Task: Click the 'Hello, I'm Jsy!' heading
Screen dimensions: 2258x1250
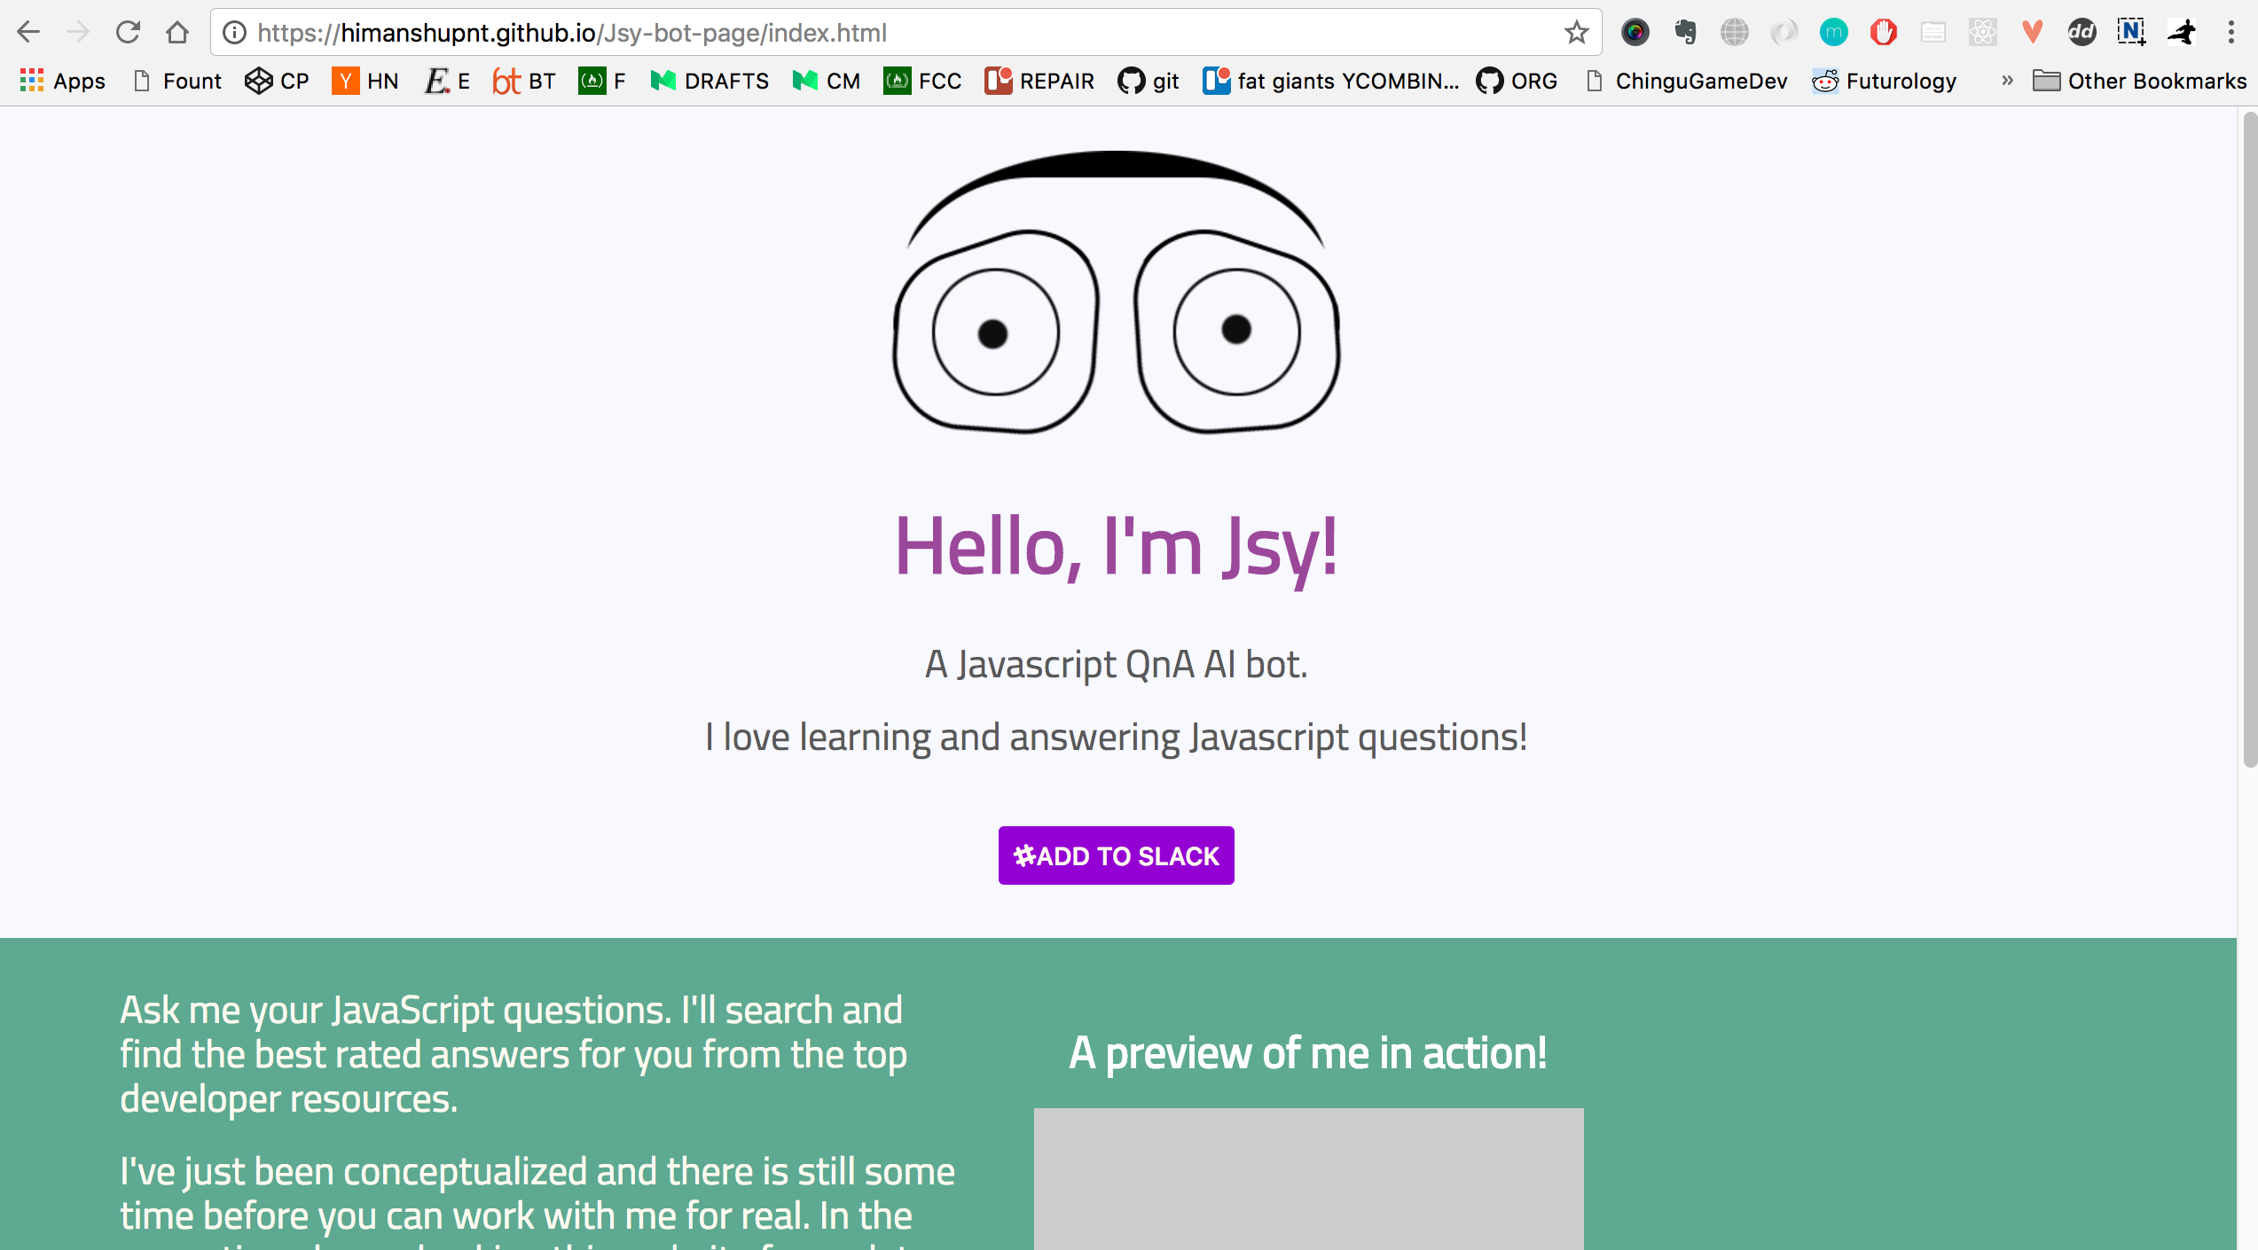Action: (1116, 547)
